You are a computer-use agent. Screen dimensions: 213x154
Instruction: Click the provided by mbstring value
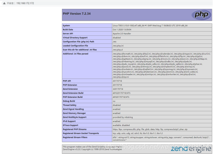point(123,117)
